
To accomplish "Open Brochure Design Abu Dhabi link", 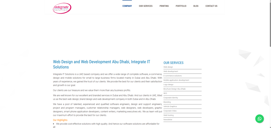I will [174, 89].
